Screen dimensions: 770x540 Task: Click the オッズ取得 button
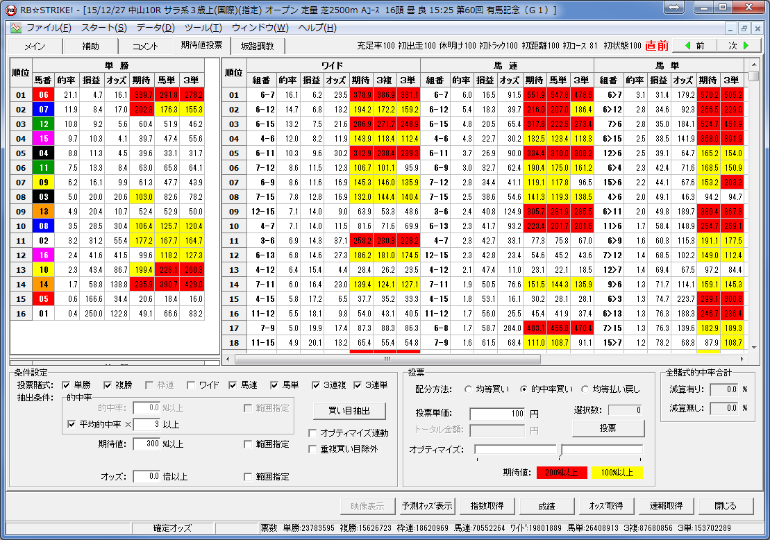click(606, 505)
